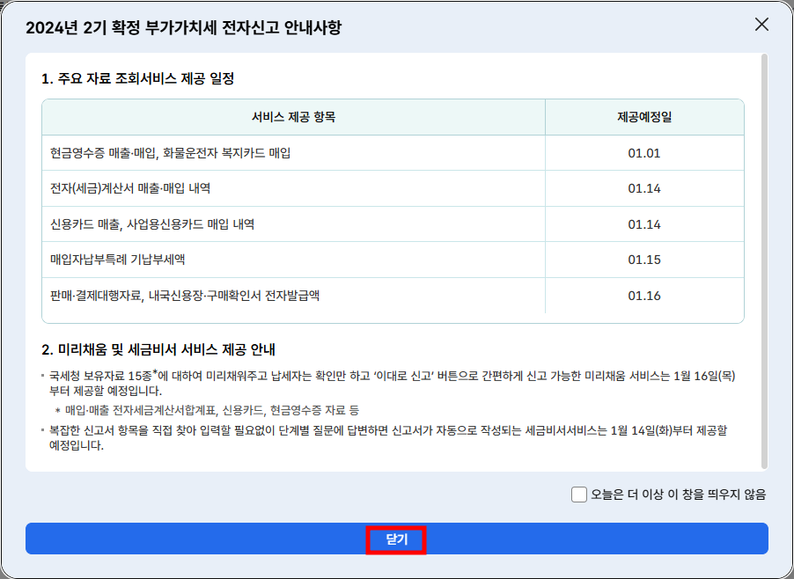Select row '전자(세금)계산서 매출·매입 내역'
794x579 pixels.
click(x=393, y=188)
